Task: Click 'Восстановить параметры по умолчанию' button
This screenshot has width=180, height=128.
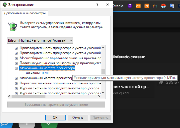Action: (56, 104)
